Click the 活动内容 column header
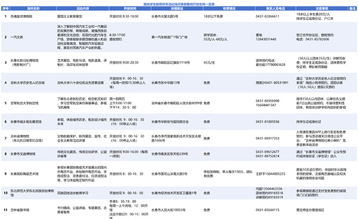 [83, 8]
